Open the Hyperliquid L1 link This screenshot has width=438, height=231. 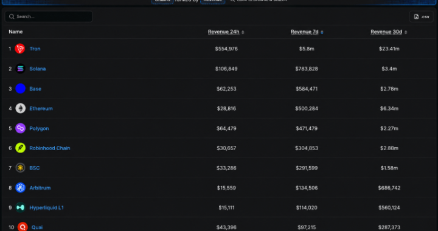point(47,207)
